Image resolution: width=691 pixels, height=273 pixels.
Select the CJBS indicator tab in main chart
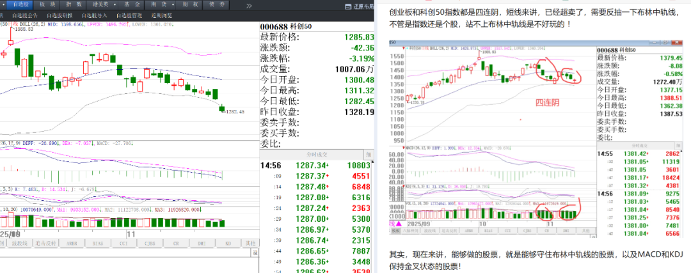pos(150,243)
